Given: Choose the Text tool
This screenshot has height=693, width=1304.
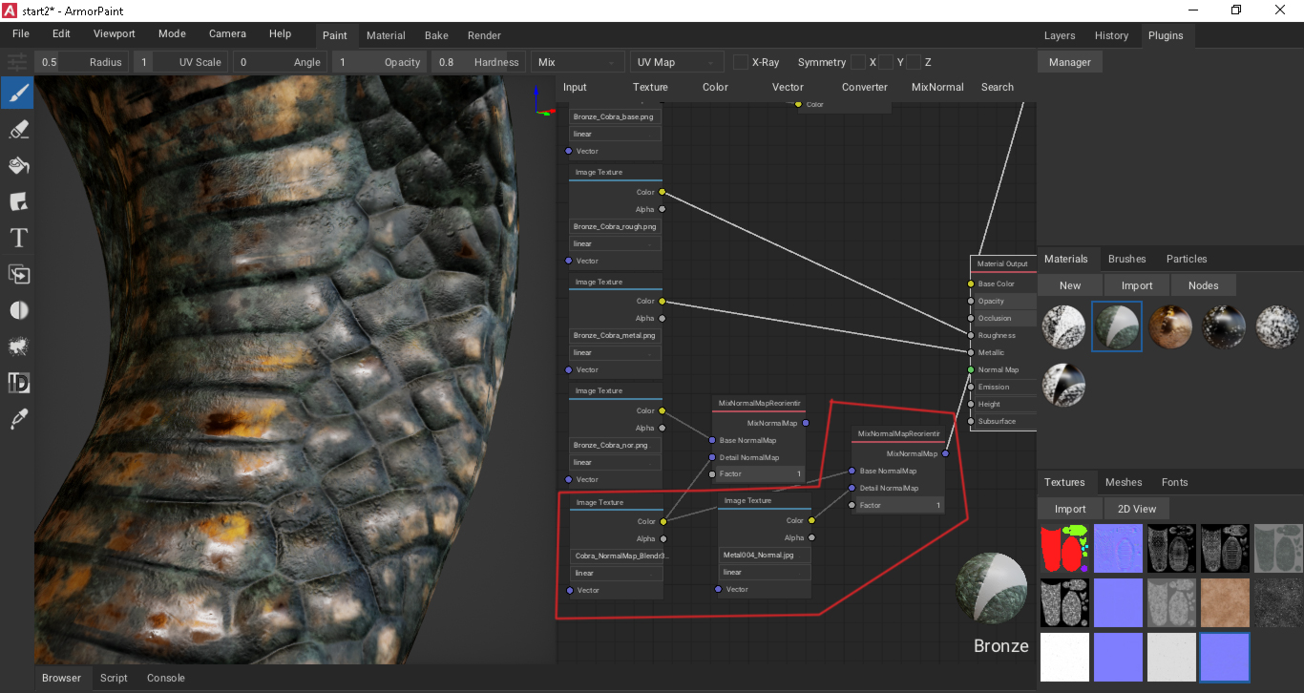Looking at the screenshot, I should tap(16, 238).
